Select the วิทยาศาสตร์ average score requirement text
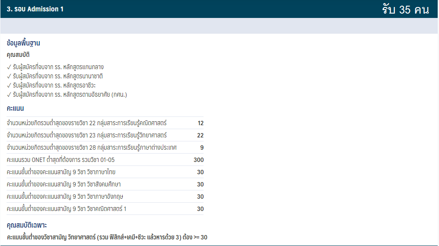439x246 pixels. pos(107,237)
